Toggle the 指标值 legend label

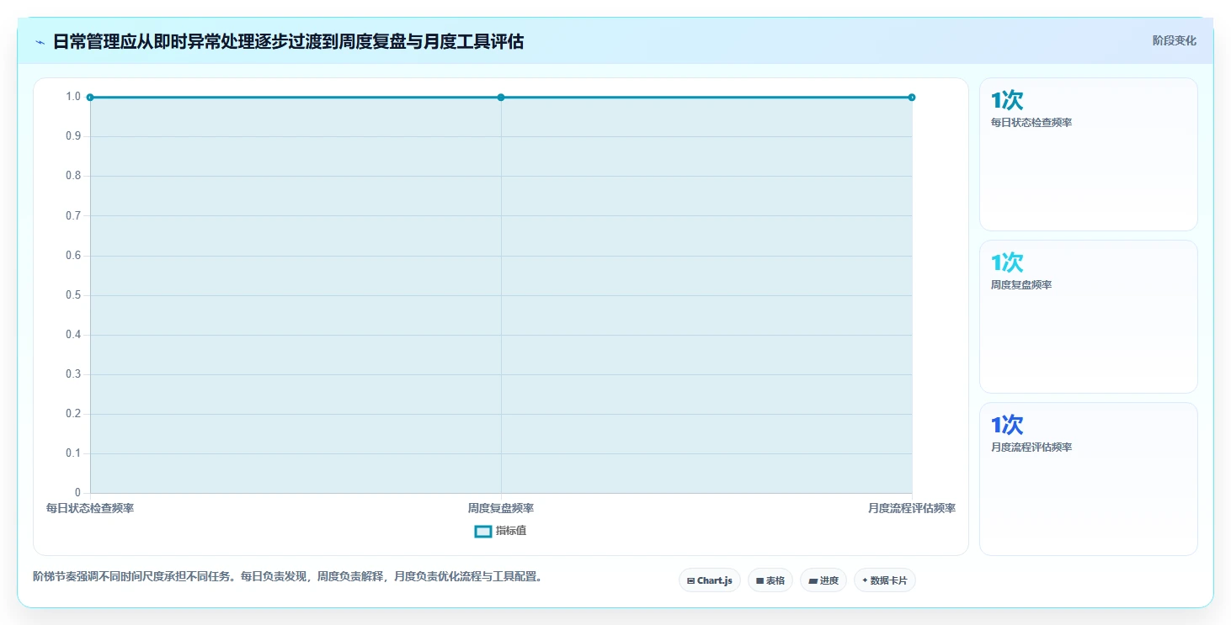pyautogui.click(x=511, y=531)
